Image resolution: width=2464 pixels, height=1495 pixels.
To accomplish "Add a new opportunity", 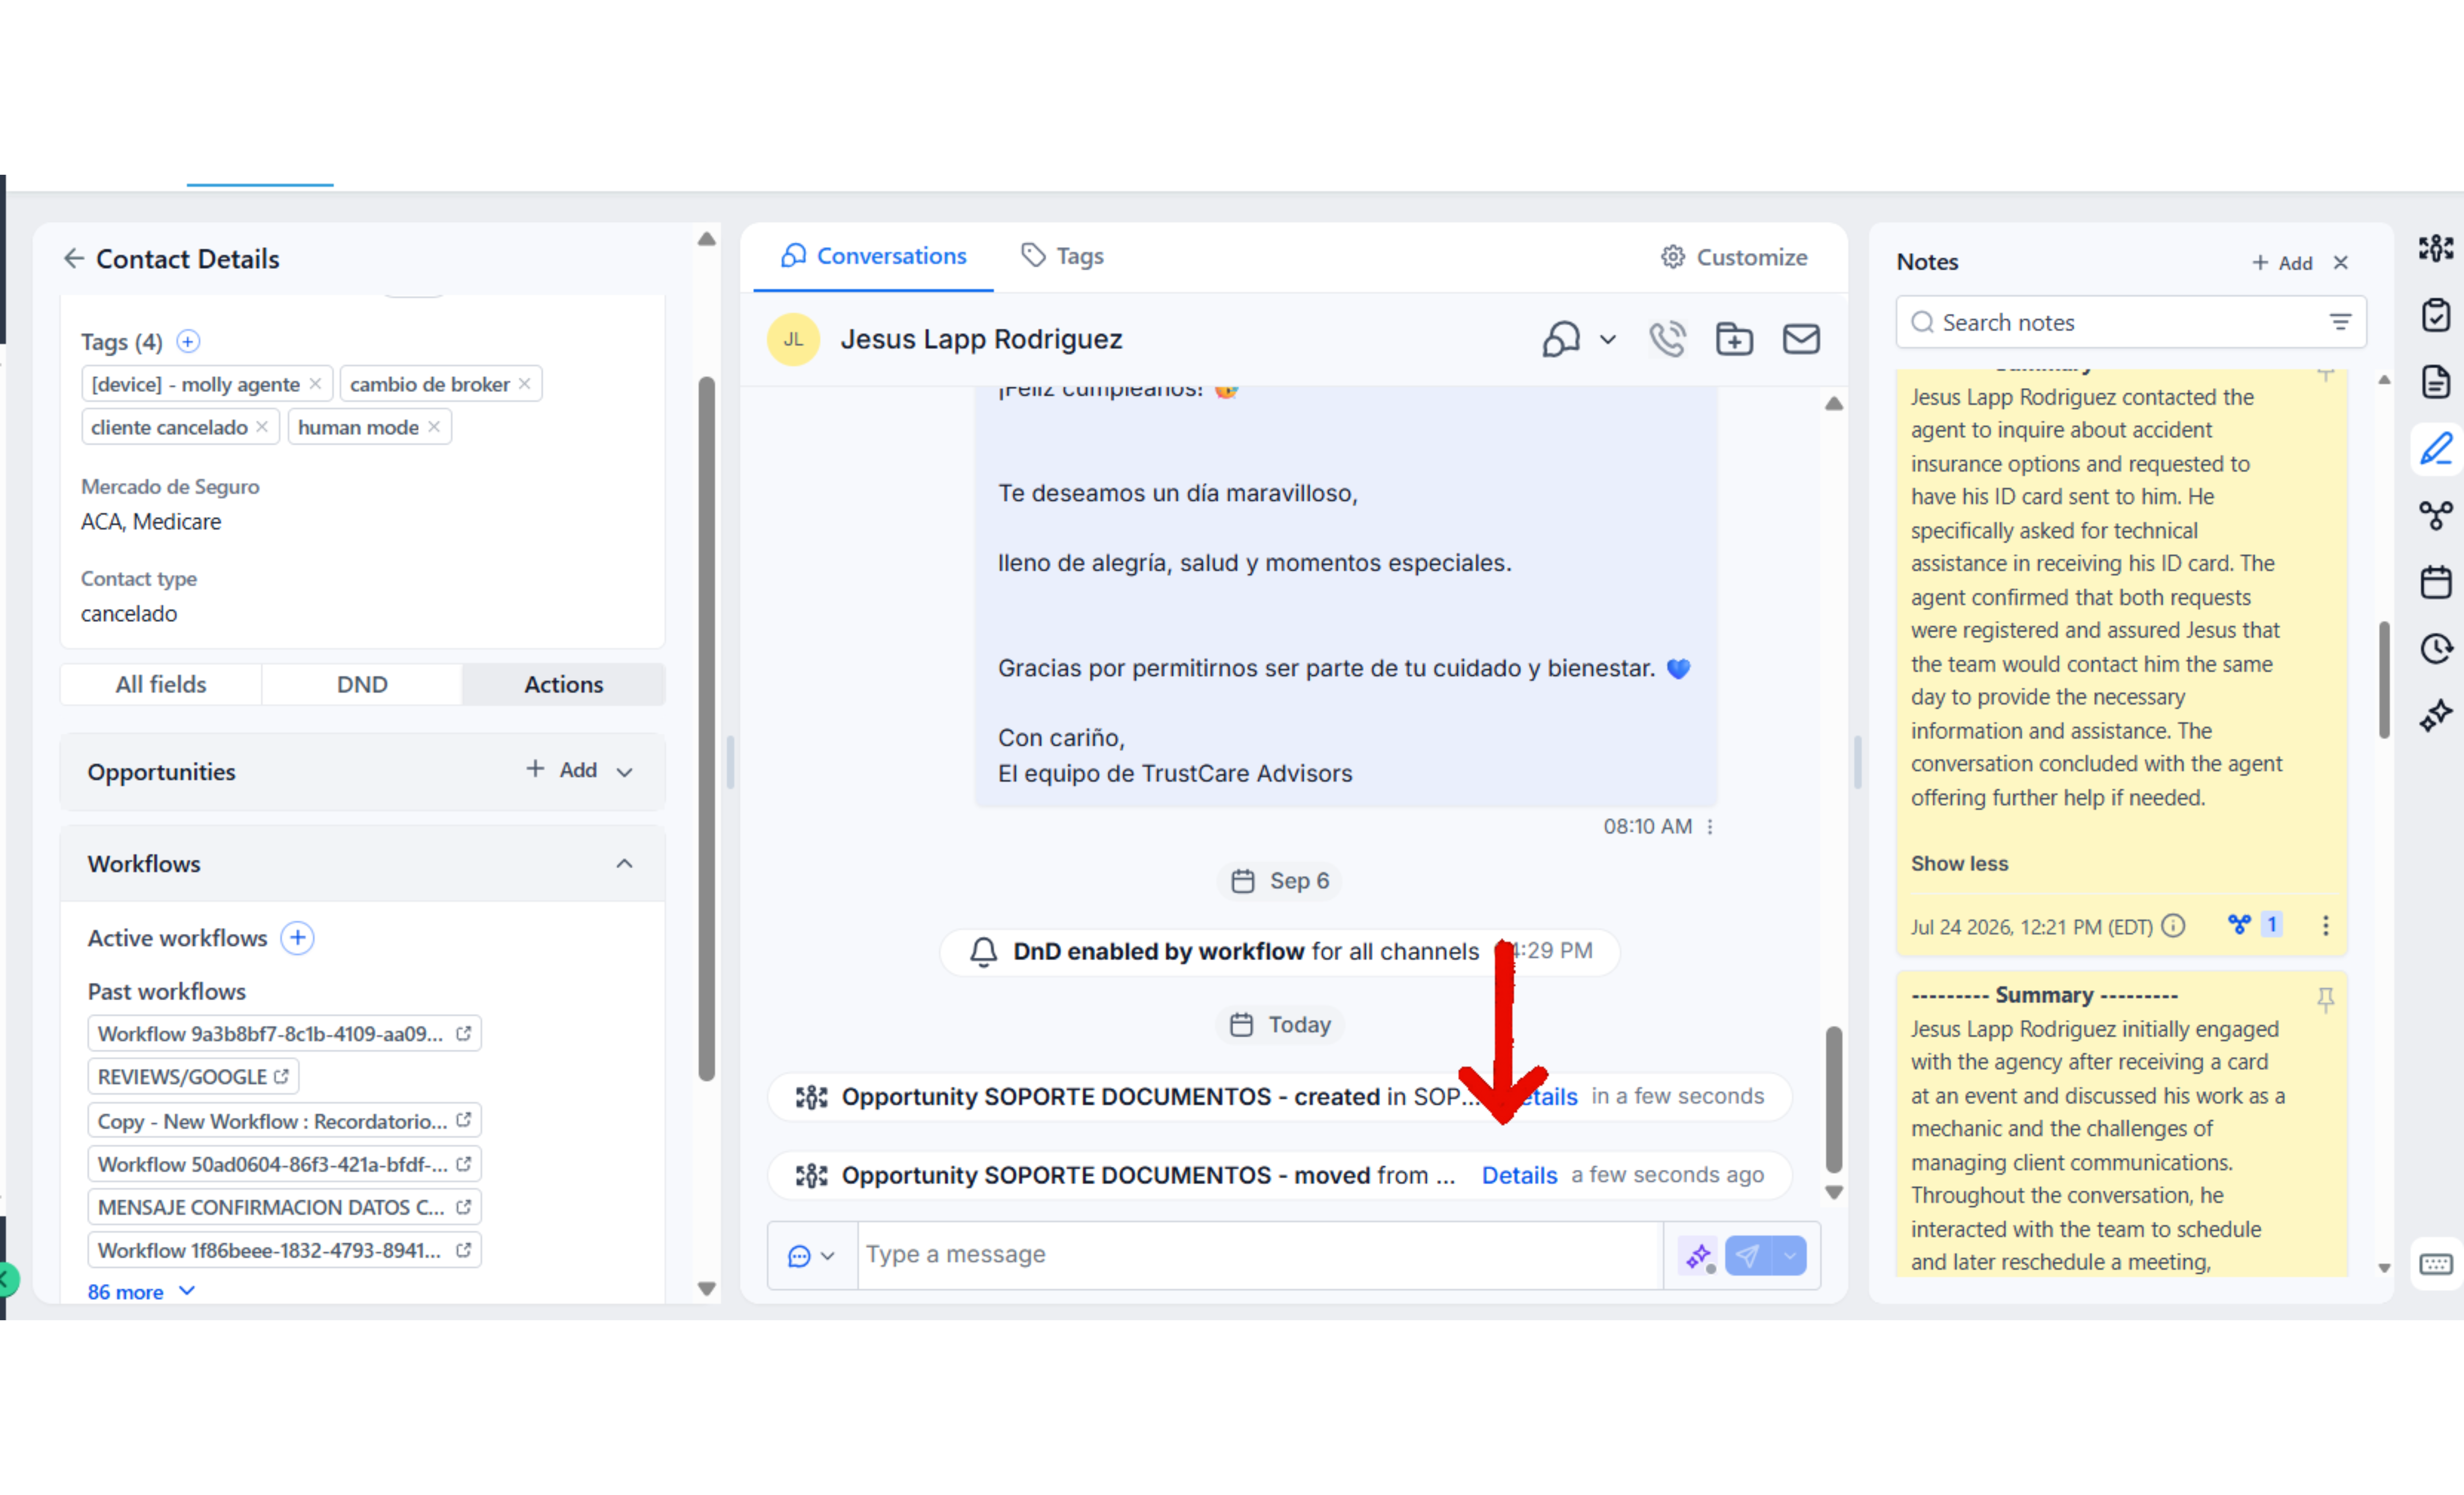I will click(562, 770).
